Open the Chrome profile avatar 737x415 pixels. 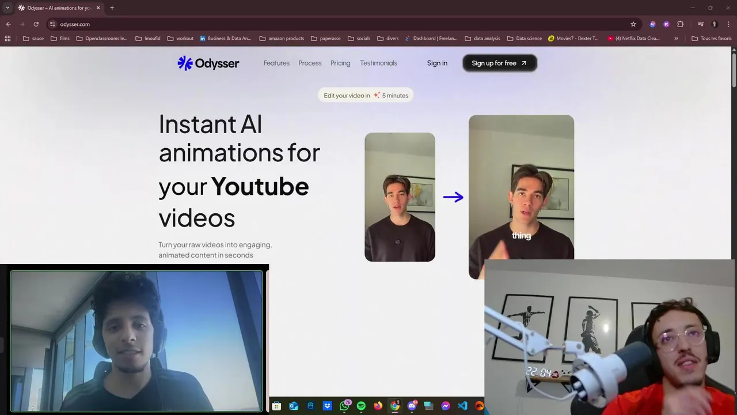click(x=715, y=24)
